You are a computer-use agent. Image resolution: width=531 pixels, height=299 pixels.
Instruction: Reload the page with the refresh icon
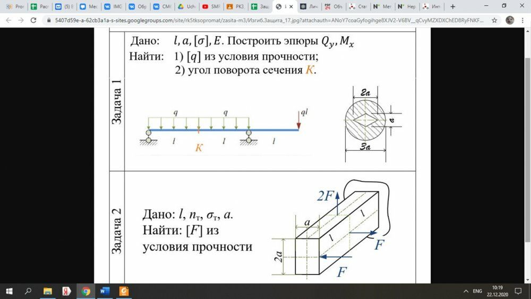[33, 20]
